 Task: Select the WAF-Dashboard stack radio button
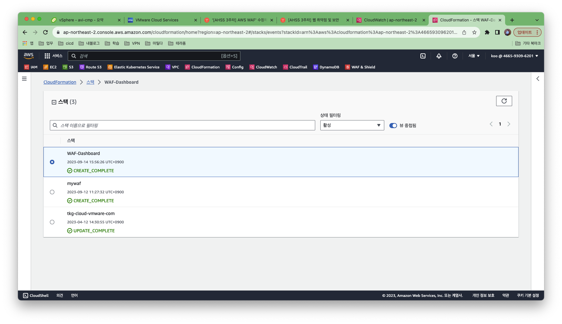52,162
